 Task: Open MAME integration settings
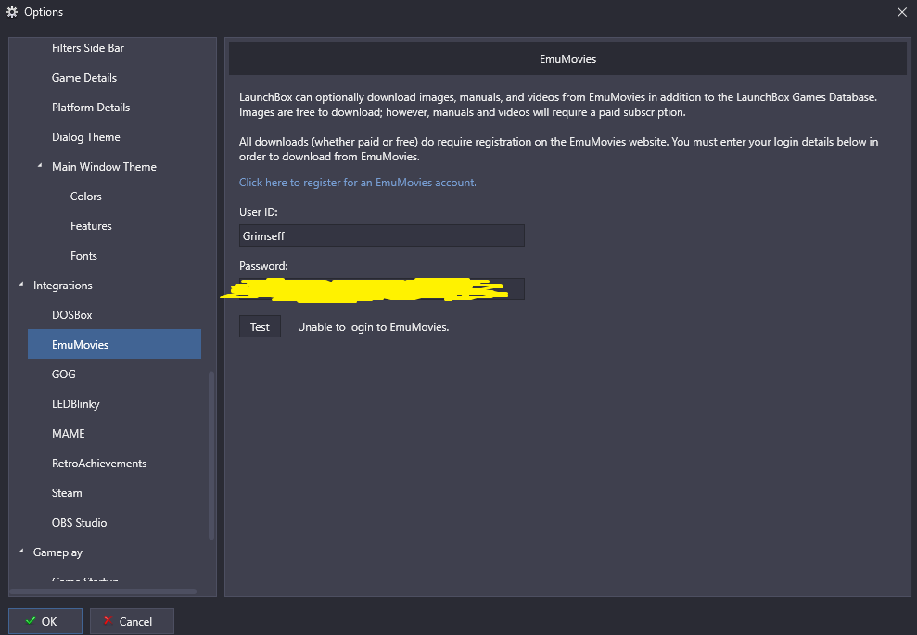point(69,434)
